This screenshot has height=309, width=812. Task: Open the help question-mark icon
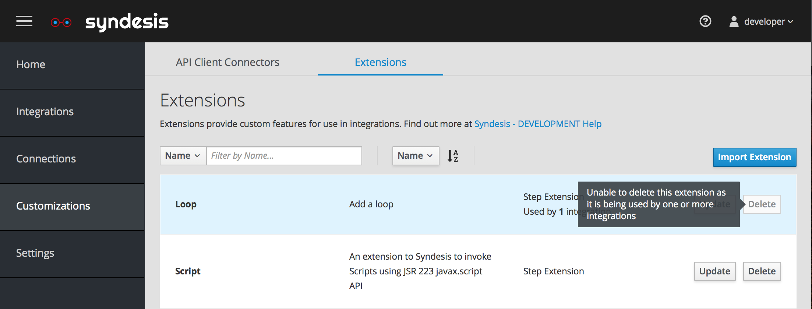click(x=705, y=21)
